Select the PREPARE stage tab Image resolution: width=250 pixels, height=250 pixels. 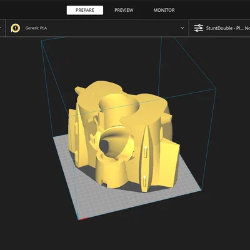(85, 10)
